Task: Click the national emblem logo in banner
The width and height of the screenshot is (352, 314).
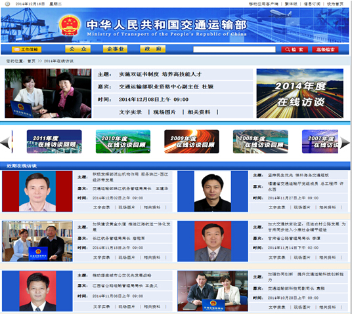Action: coord(70,25)
